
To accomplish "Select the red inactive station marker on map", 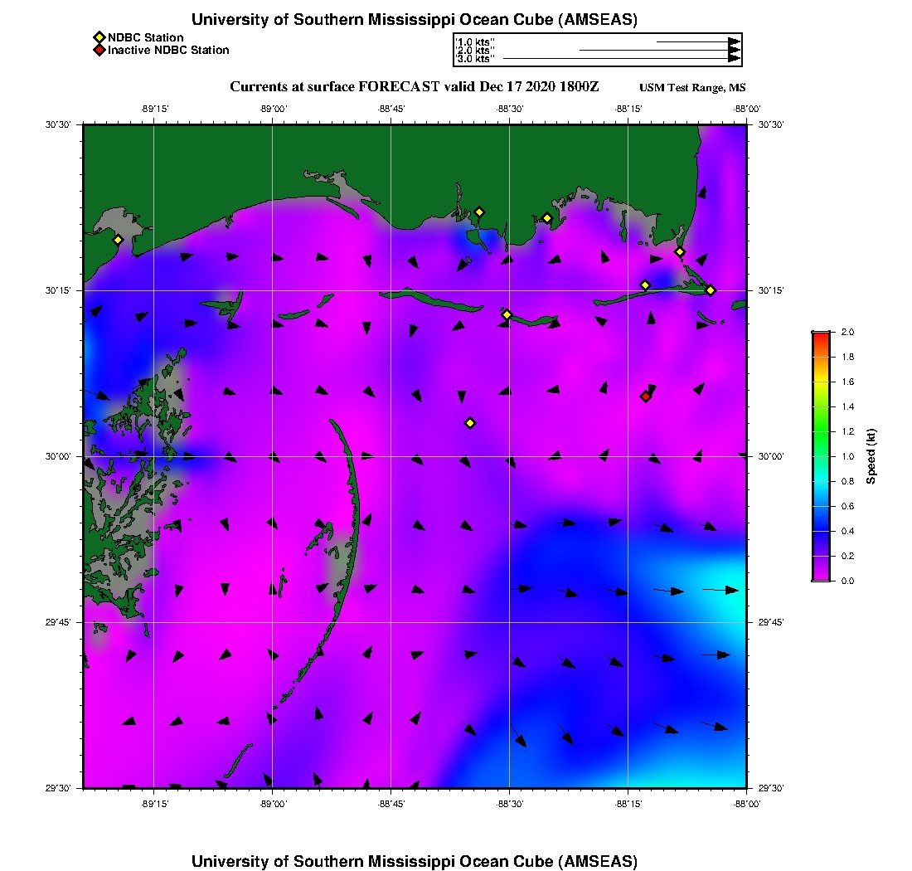I will pos(645,397).
